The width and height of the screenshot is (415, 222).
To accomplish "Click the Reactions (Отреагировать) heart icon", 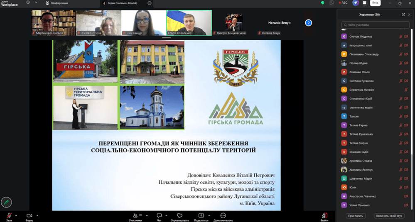I will click(179, 216).
